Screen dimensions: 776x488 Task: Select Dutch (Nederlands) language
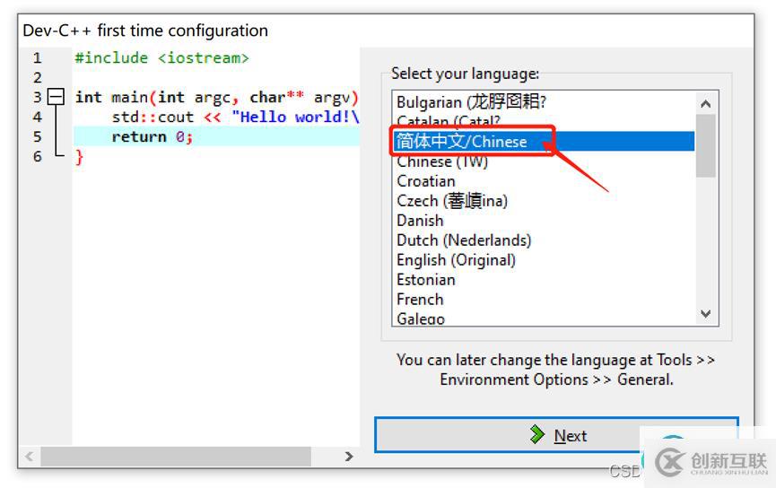[x=544, y=240]
